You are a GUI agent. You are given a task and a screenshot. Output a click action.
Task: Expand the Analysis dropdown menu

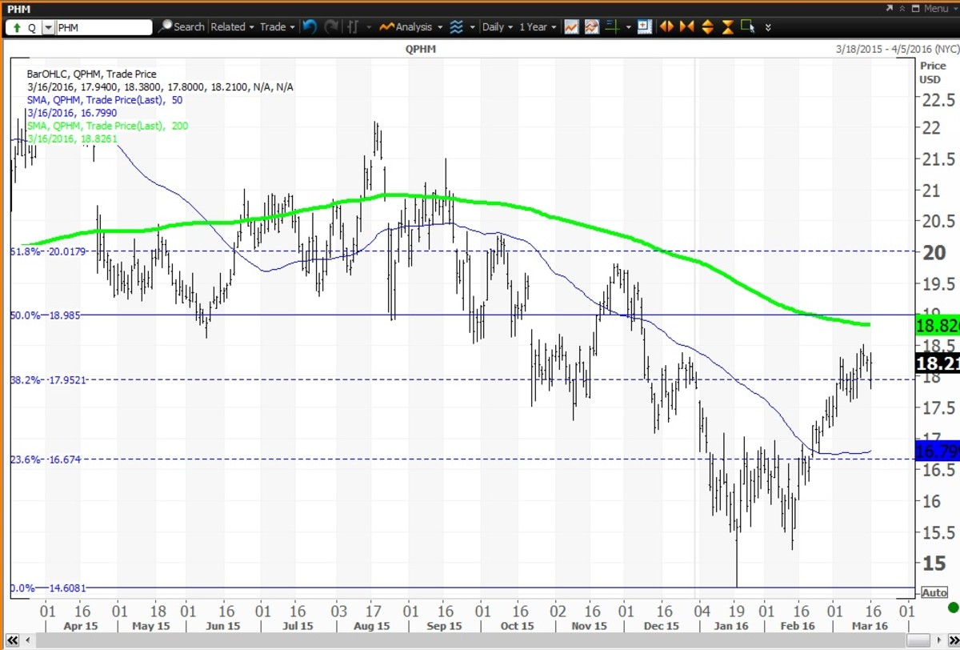411,26
